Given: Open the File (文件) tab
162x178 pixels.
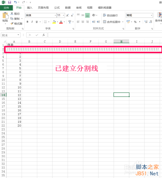Looking at the screenshot, I should pyautogui.click(x=6, y=8).
